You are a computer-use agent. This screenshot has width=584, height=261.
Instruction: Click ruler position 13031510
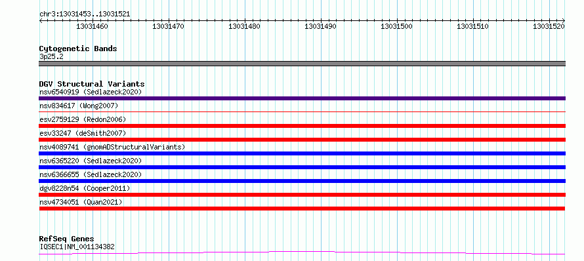point(472,26)
